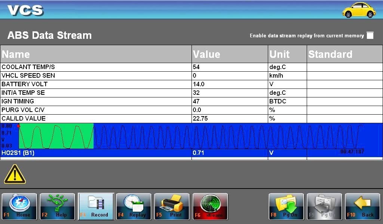This screenshot has width=383, height=224.
Task: Select the CAL/LD VALUE row
Action: click(x=191, y=118)
